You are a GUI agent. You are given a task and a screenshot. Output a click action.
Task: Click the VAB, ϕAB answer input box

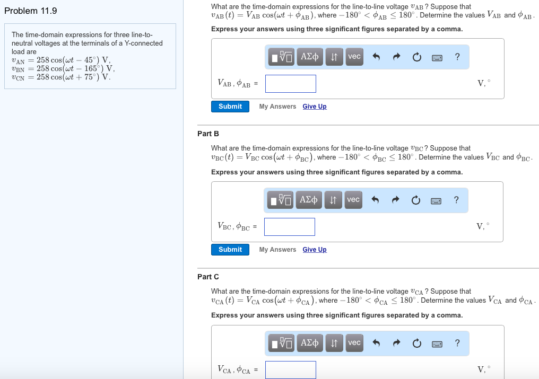tap(291, 83)
